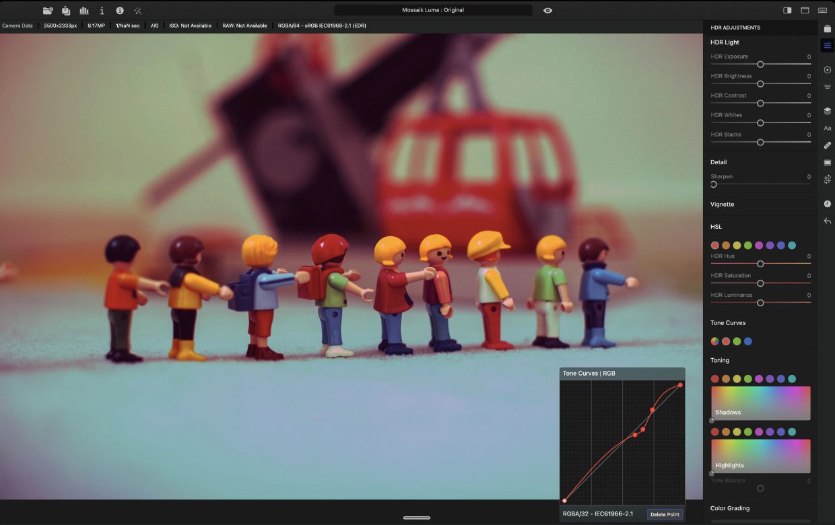The width and height of the screenshot is (835, 525).
Task: Adjust the HDR Whites slider handle
Action: point(760,123)
